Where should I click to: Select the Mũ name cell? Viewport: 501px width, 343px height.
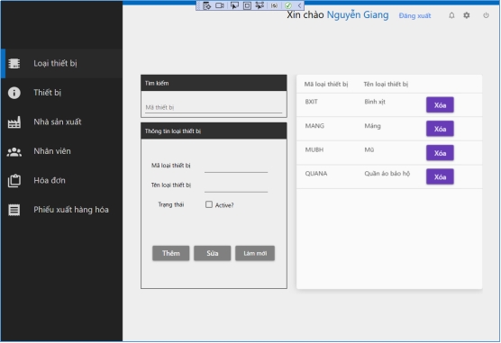pos(369,149)
